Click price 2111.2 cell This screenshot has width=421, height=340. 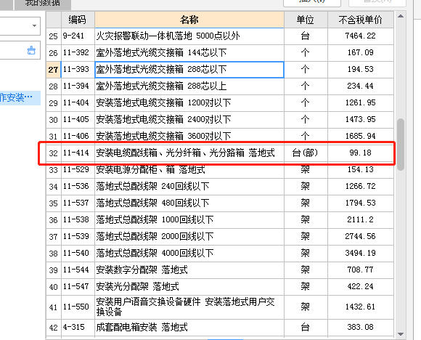point(360,220)
